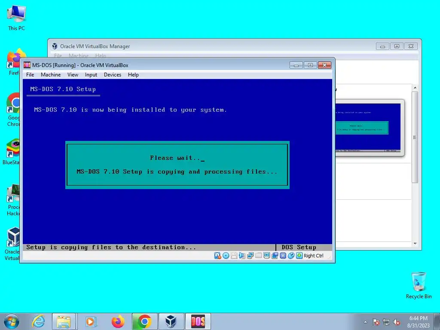Click the scroll up arrow in VirtualBox Manager
This screenshot has height=330, width=440.
(x=415, y=88)
